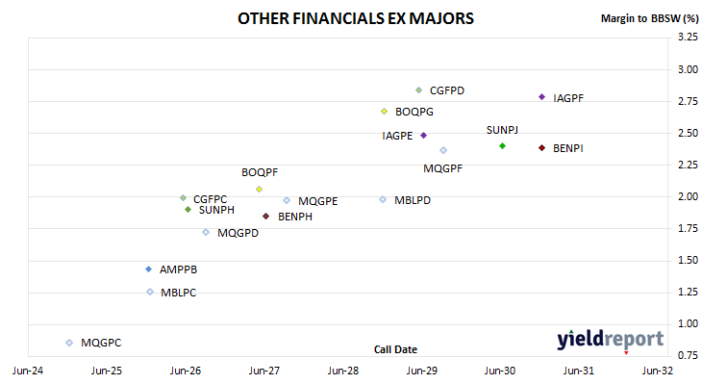Select the purple IAGPF data point
Screen dimensions: 702x384
coord(541,97)
